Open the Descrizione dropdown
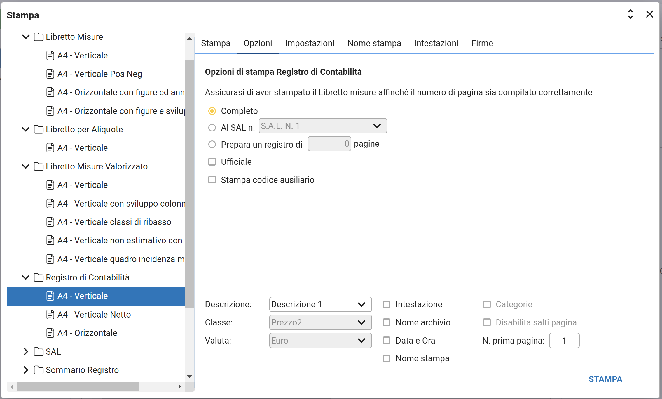 point(320,305)
